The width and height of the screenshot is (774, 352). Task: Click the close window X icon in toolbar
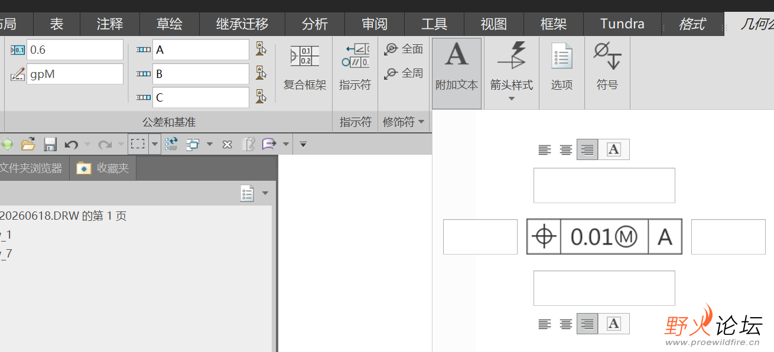tap(227, 144)
